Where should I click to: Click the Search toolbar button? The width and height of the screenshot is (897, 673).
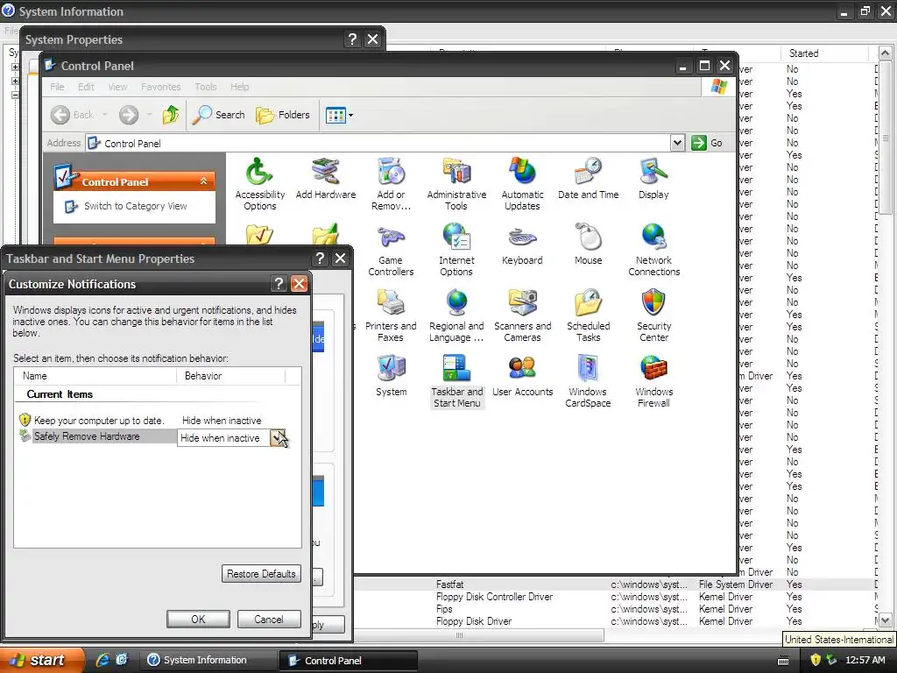point(218,115)
